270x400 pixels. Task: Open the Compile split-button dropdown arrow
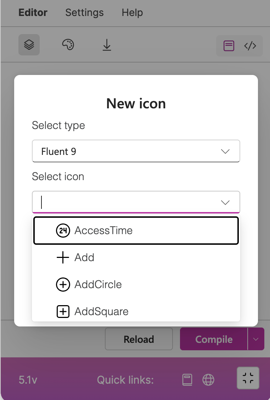[256, 339]
